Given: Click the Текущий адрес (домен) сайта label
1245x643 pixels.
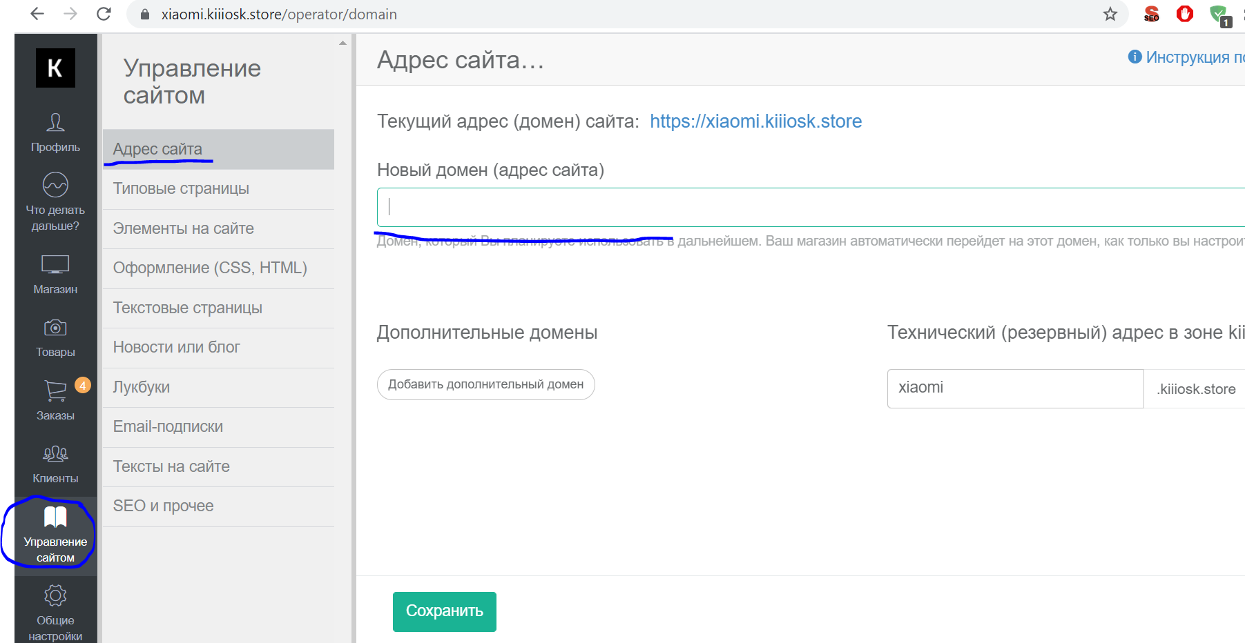Looking at the screenshot, I should [508, 121].
